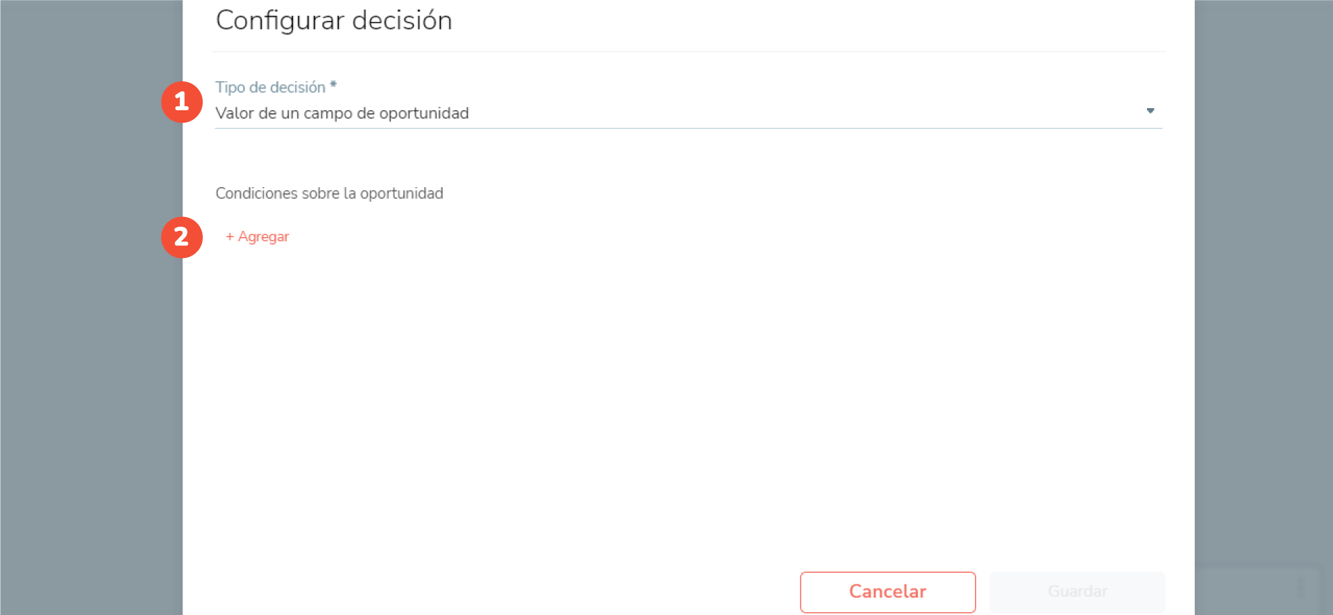
Task: Click the selected value "Valor de un campo de oportunidad"
Action: tap(342, 113)
